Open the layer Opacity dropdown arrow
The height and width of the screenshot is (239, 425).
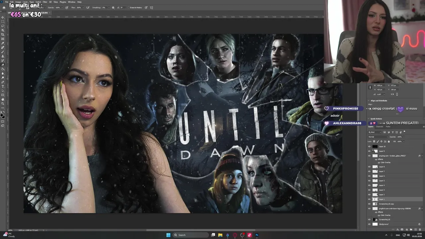pos(404,137)
